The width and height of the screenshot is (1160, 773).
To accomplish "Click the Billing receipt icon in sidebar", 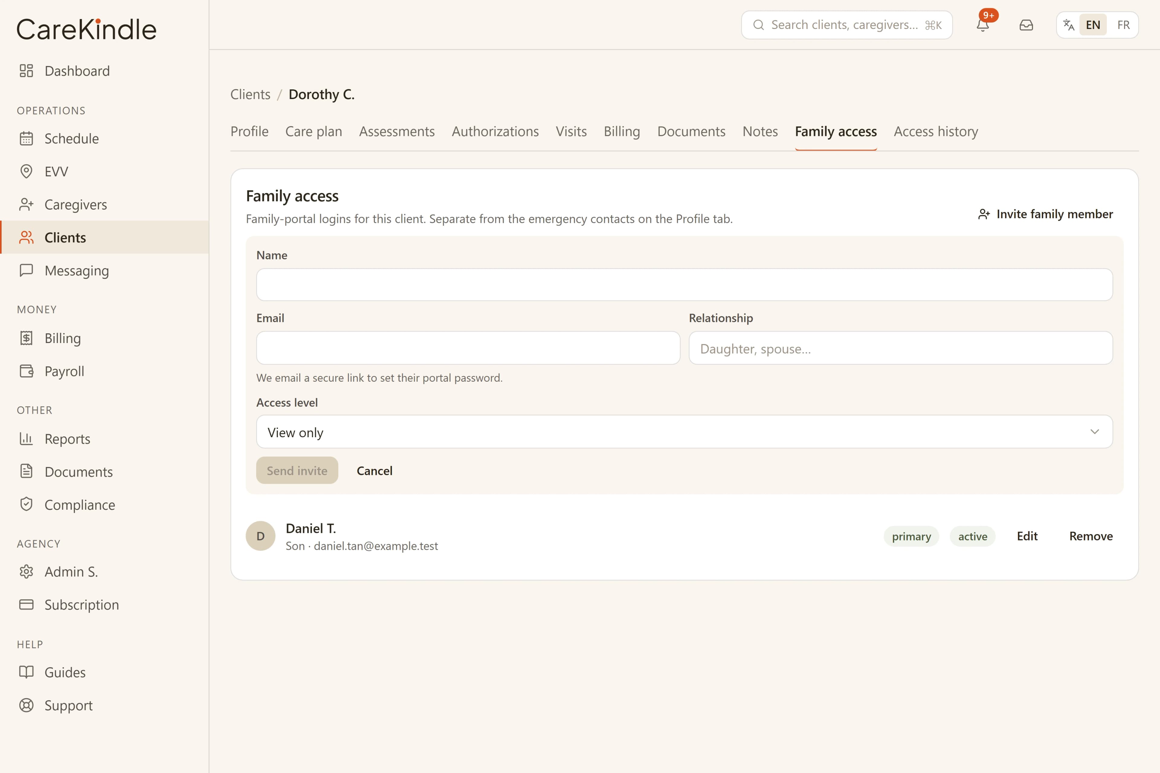I will pyautogui.click(x=26, y=338).
